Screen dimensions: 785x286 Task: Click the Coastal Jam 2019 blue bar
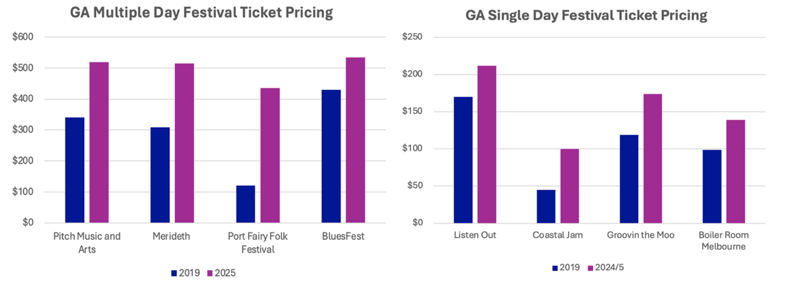coord(546,206)
